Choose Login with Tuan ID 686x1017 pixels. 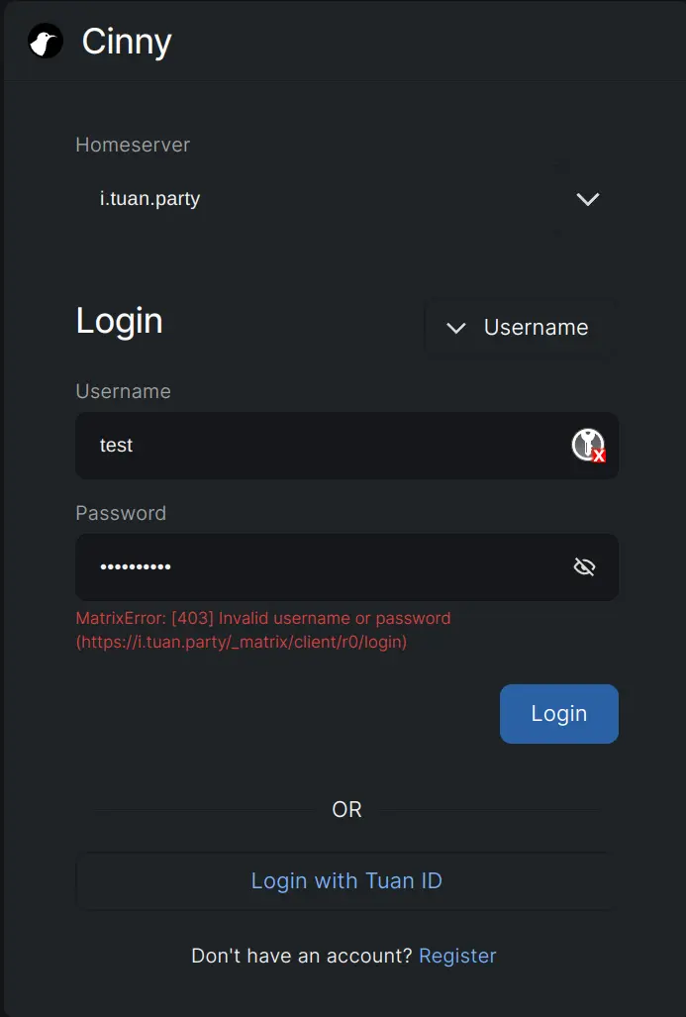346,880
